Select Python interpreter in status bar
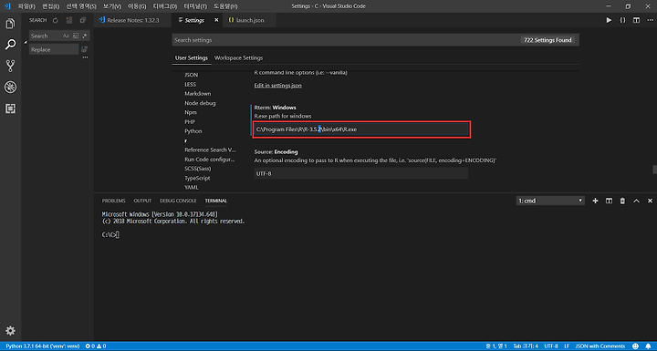The width and height of the screenshot is (657, 351). coord(42,346)
